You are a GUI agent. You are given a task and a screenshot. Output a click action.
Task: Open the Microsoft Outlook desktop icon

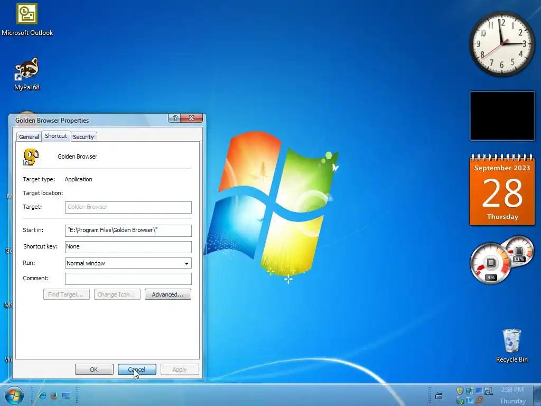point(27,20)
